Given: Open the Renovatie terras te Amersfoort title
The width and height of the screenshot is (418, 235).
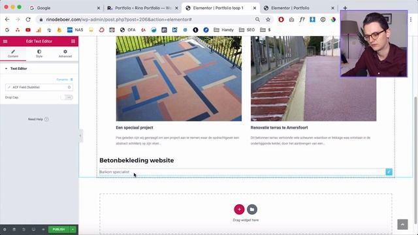Looking at the screenshot, I should 279,128.
